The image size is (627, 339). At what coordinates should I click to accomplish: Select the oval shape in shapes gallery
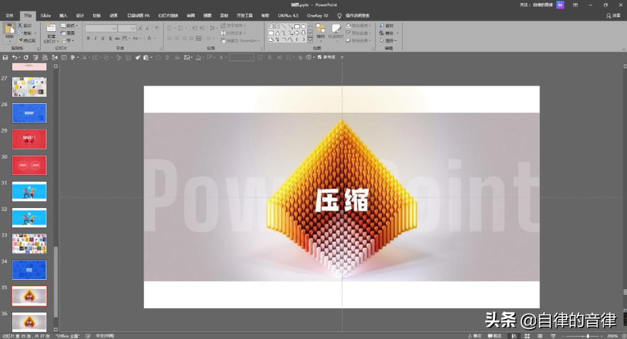(304, 26)
